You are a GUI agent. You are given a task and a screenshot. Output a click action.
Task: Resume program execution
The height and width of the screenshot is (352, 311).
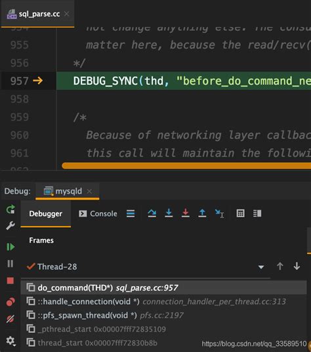point(10,247)
